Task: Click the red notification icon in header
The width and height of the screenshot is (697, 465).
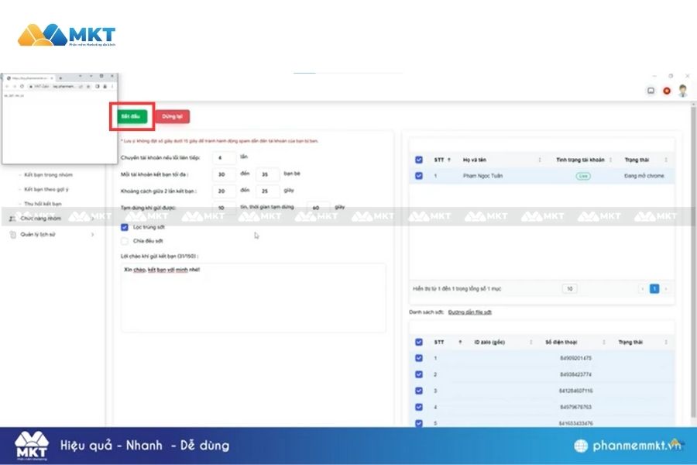Action: click(667, 91)
